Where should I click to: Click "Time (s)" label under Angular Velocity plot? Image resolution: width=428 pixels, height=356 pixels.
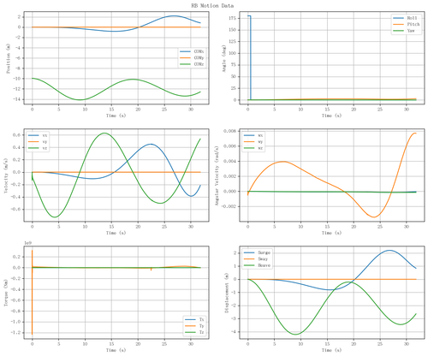(x=332, y=233)
